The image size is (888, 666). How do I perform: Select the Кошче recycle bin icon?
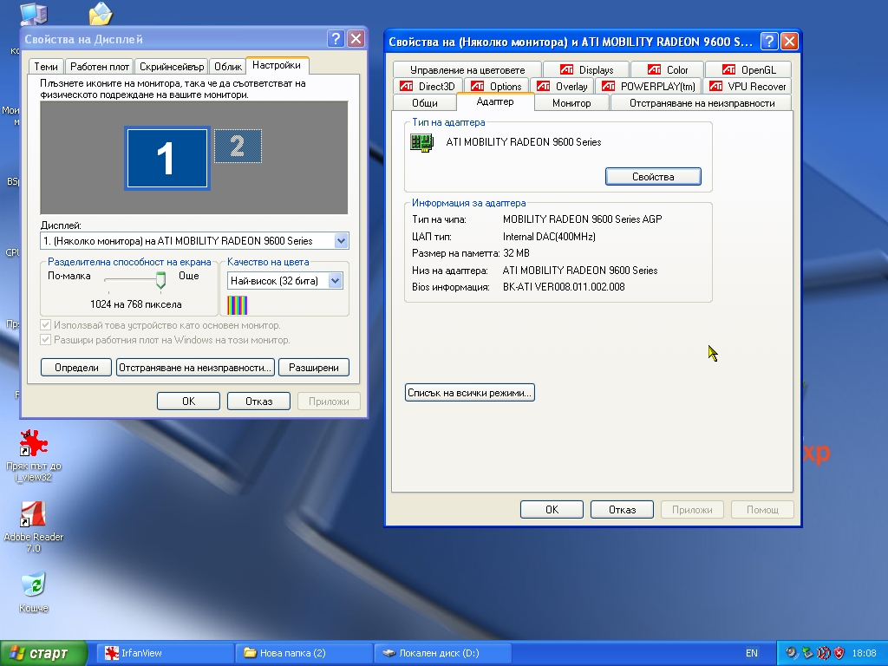(34, 592)
